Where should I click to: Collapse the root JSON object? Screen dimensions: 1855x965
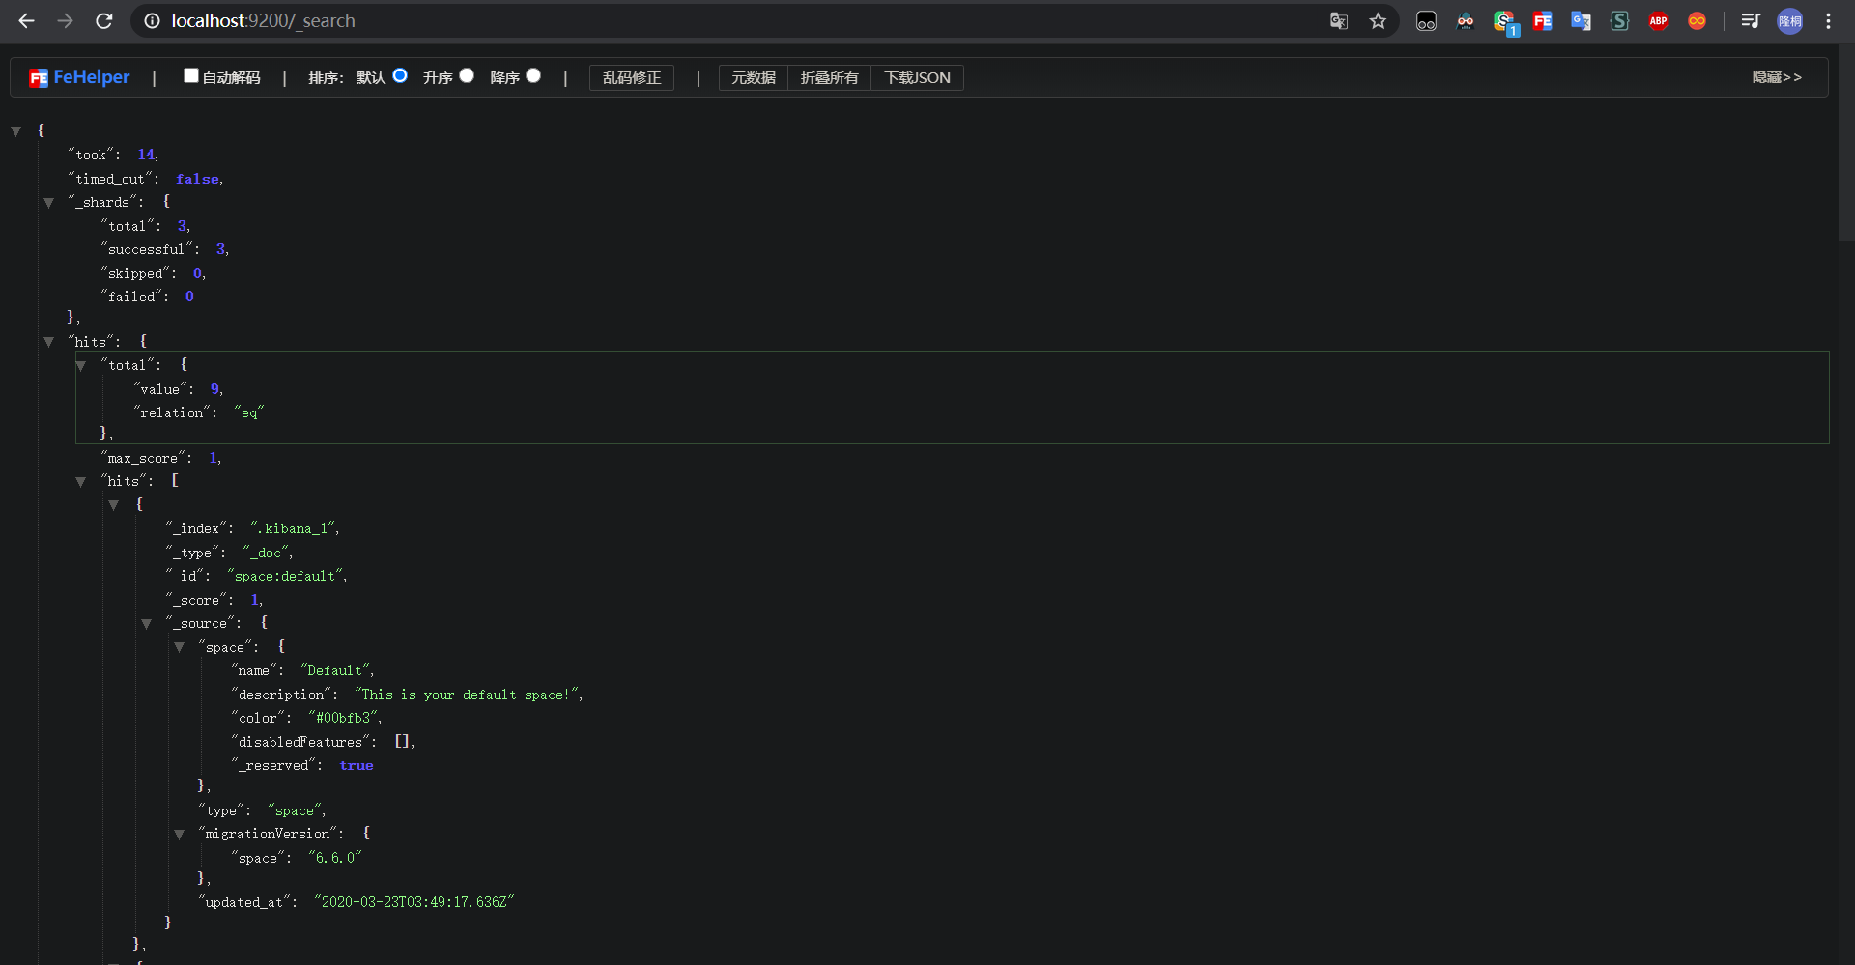16,131
